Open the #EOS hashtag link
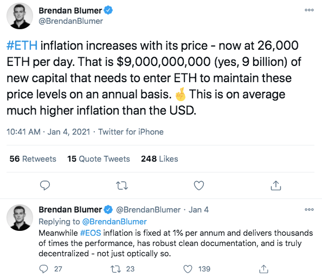Image resolution: width=322 pixels, height=279 pixels. click(91, 233)
